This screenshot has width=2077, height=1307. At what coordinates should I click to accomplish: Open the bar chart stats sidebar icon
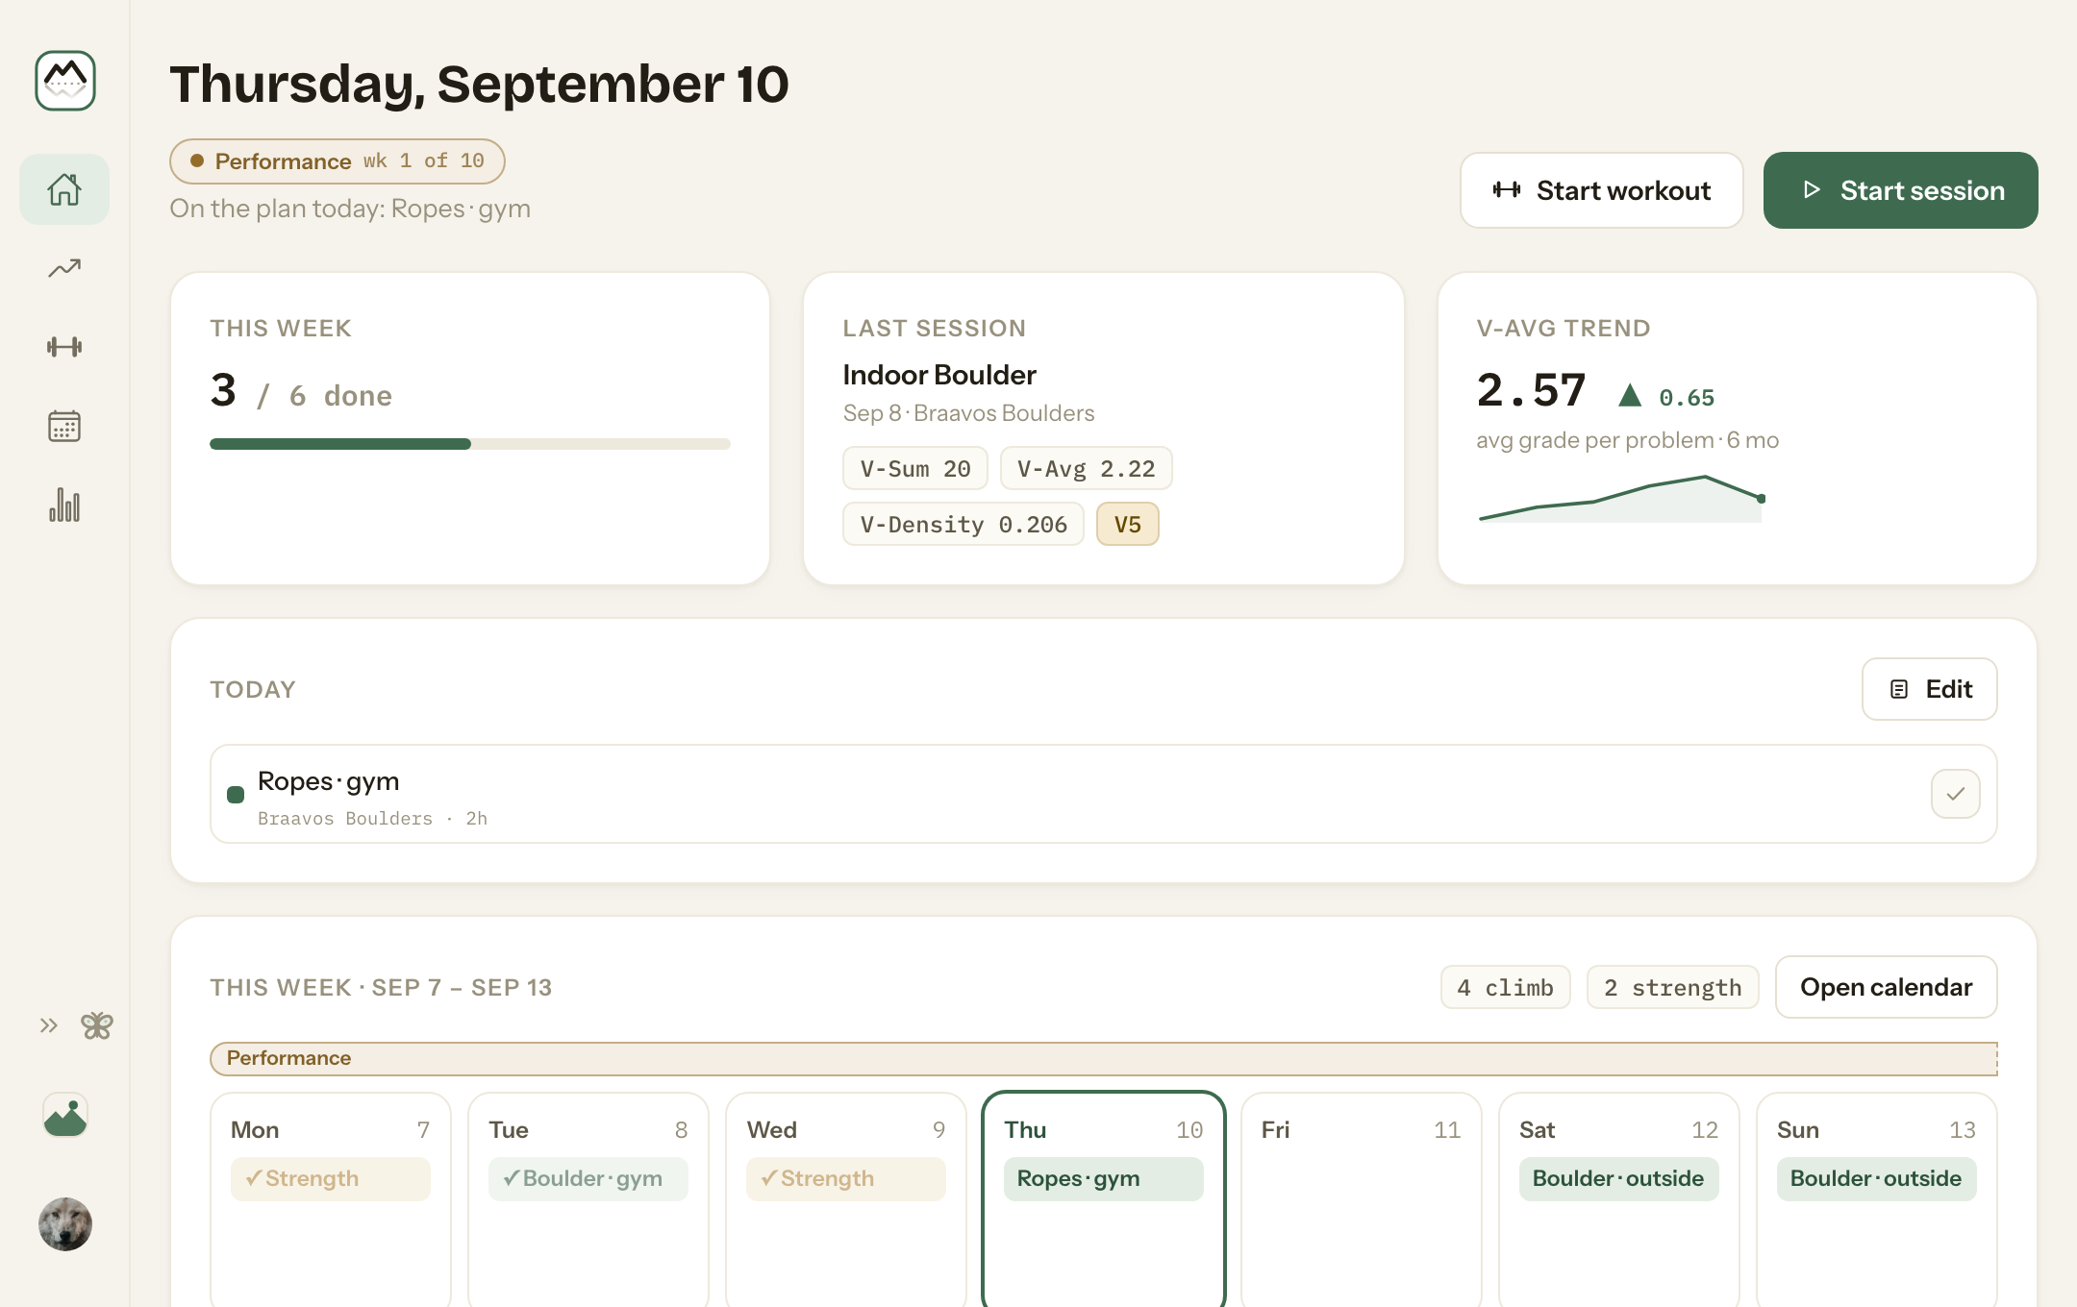click(x=64, y=505)
